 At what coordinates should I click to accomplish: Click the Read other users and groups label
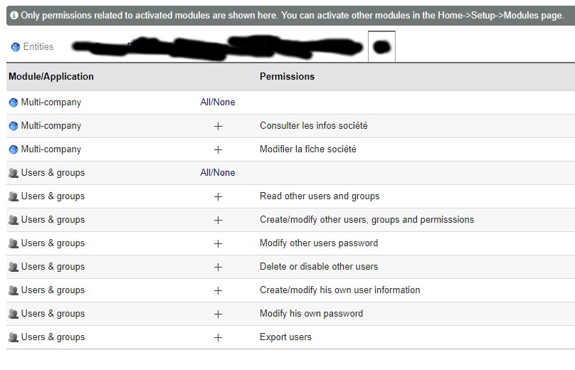point(320,196)
